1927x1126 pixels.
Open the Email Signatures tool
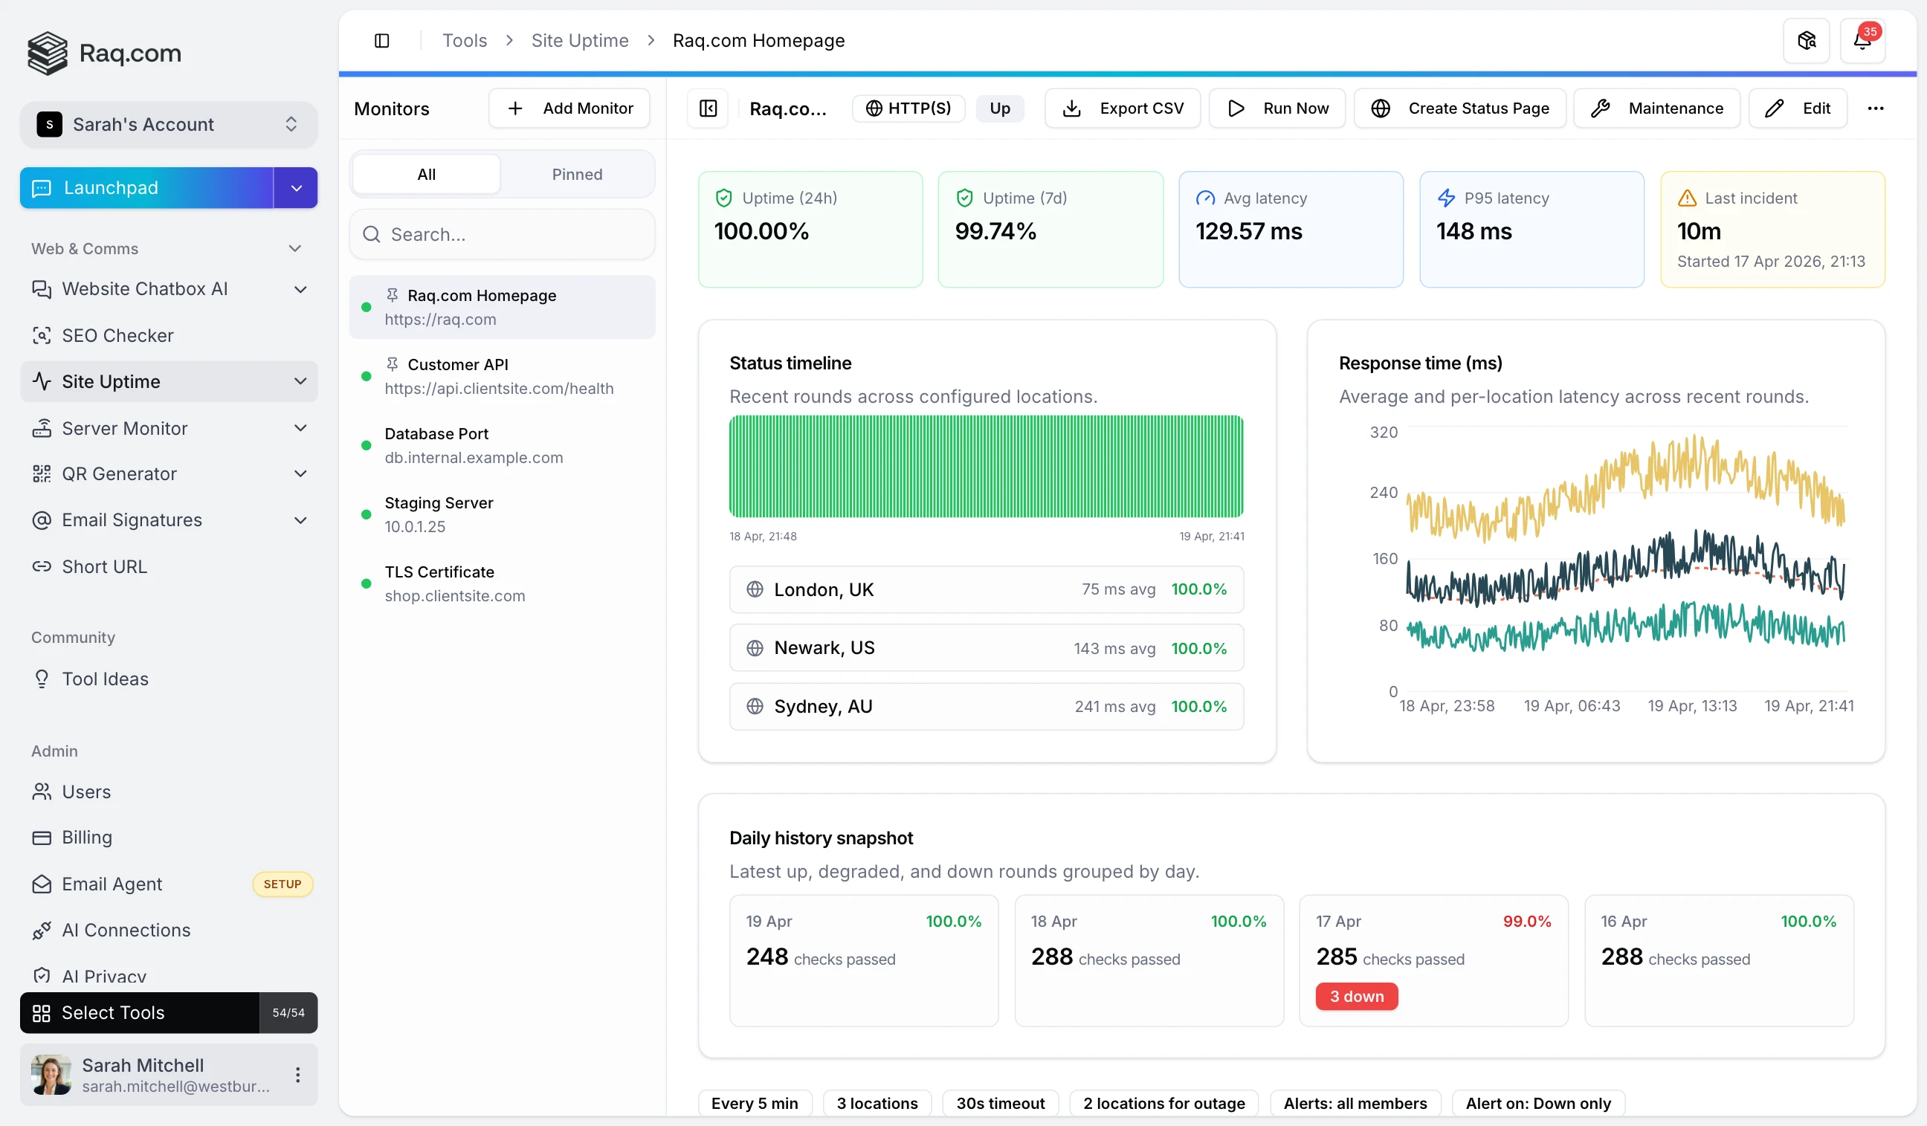click(132, 520)
